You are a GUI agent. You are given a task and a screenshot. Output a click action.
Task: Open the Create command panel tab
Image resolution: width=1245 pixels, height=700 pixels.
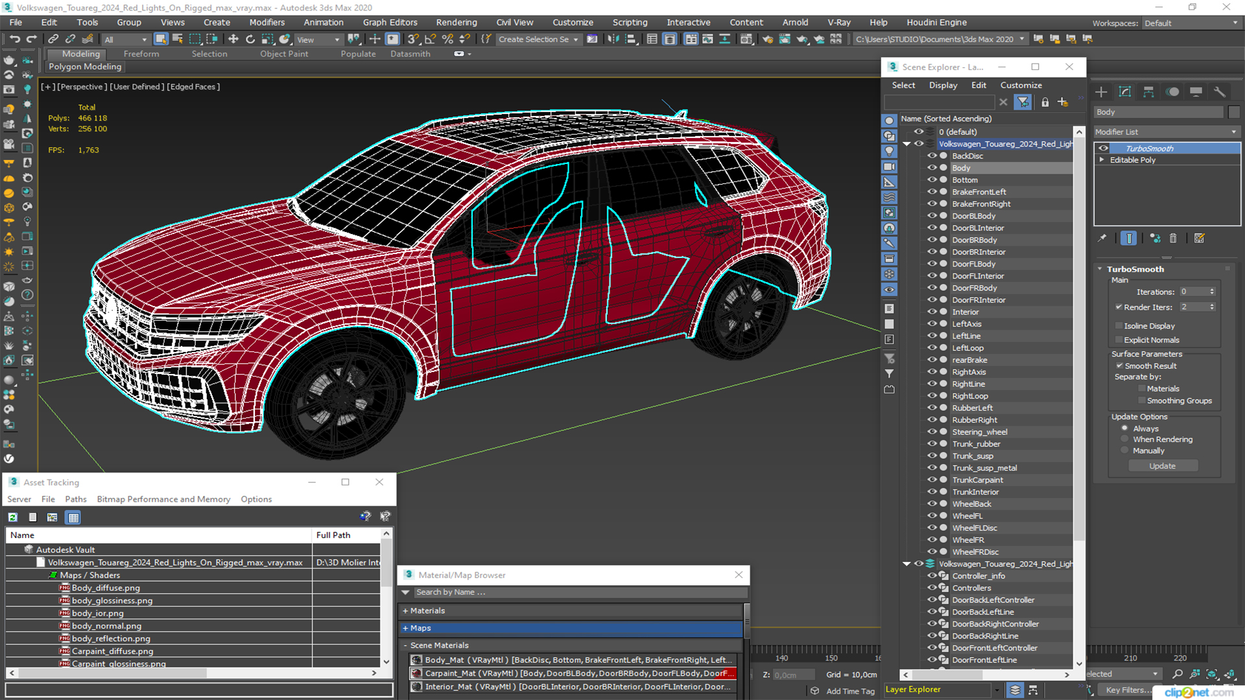click(x=1101, y=92)
